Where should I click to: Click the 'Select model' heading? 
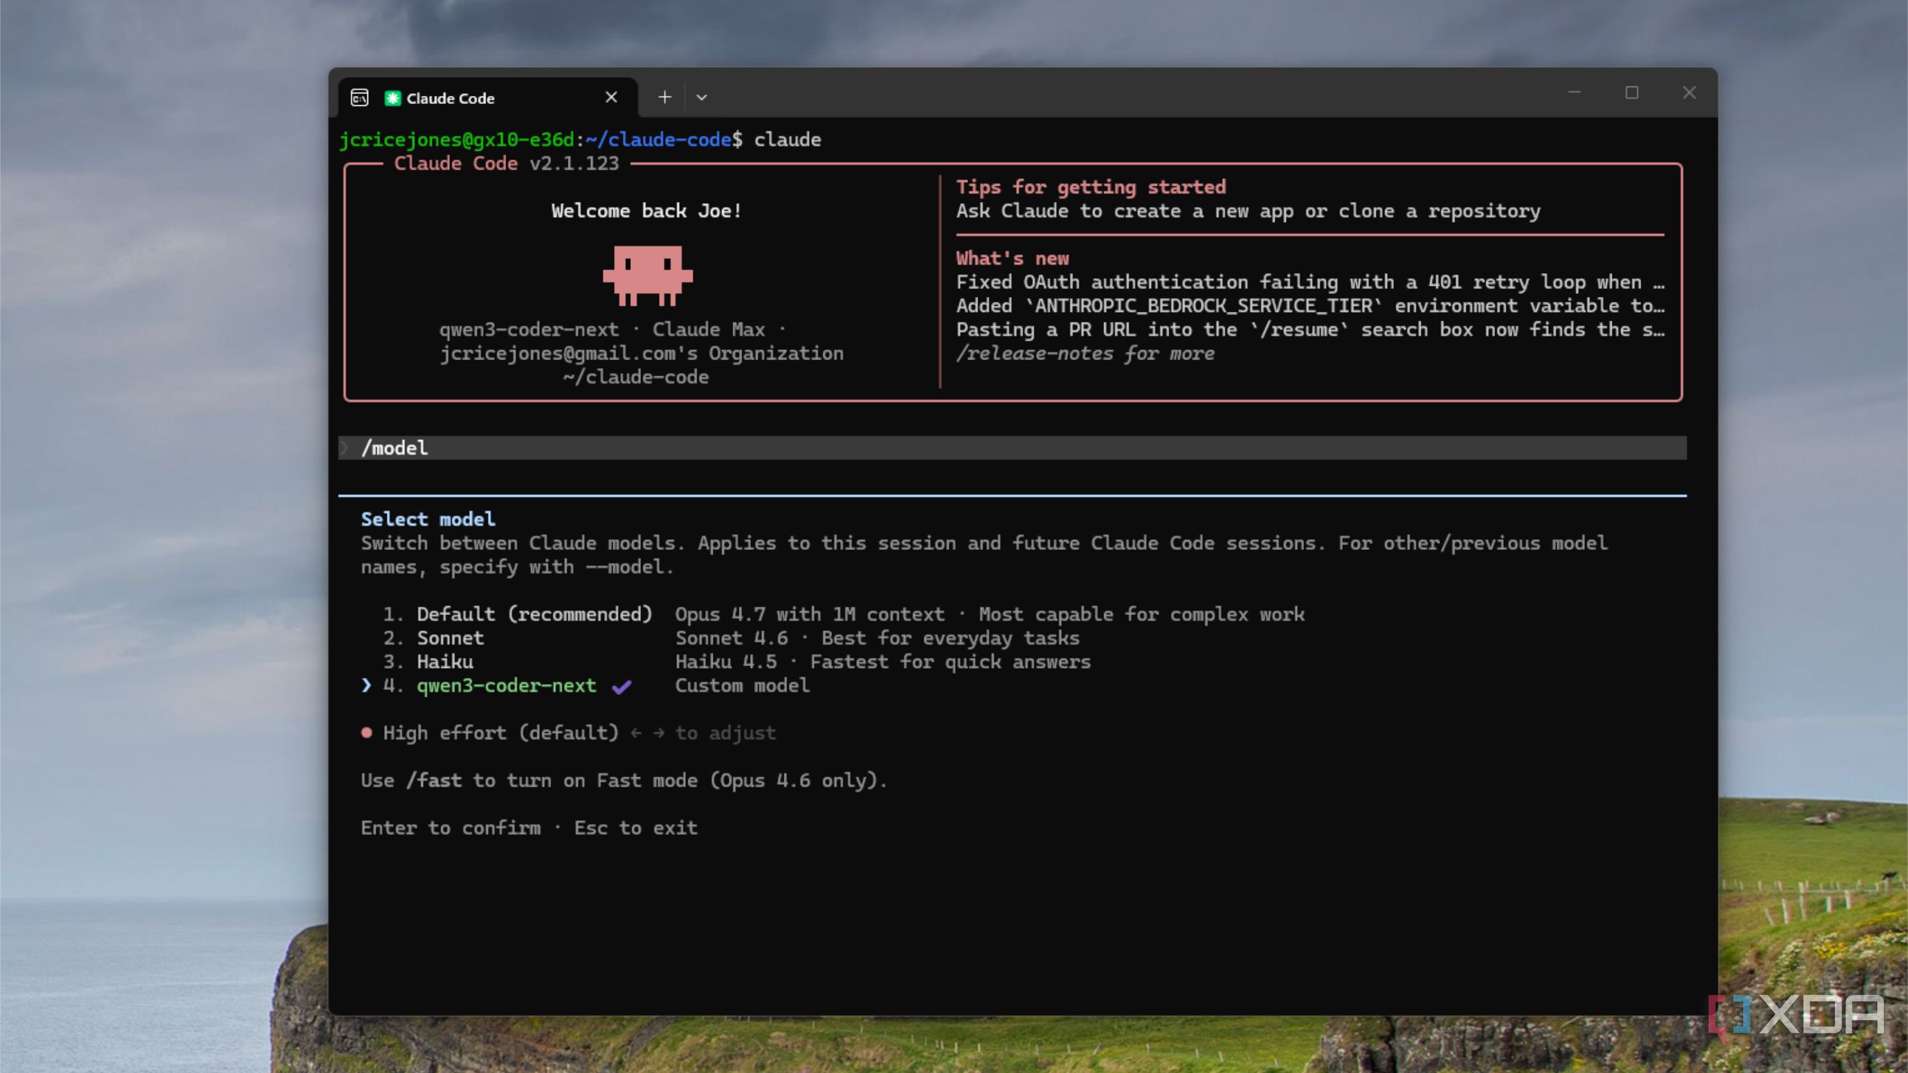click(x=428, y=520)
